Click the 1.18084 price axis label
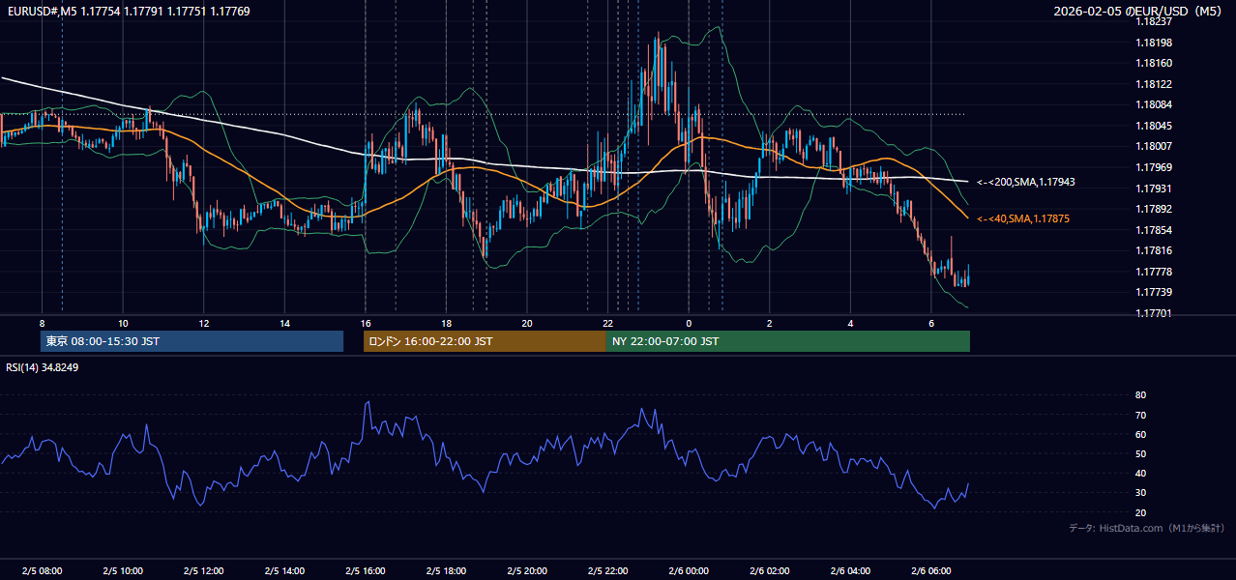This screenshot has height=580, width=1236. coord(1155,104)
